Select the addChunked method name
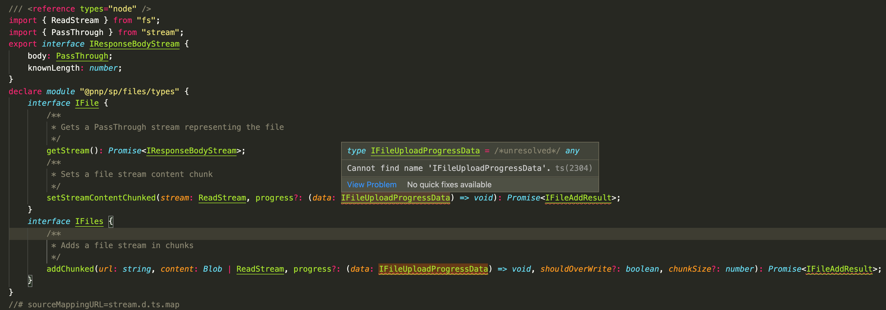886x310 pixels. [70, 269]
